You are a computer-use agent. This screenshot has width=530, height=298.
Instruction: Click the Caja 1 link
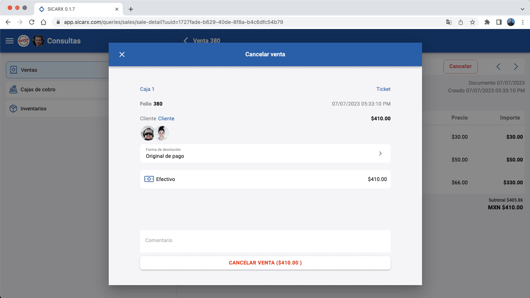point(147,89)
